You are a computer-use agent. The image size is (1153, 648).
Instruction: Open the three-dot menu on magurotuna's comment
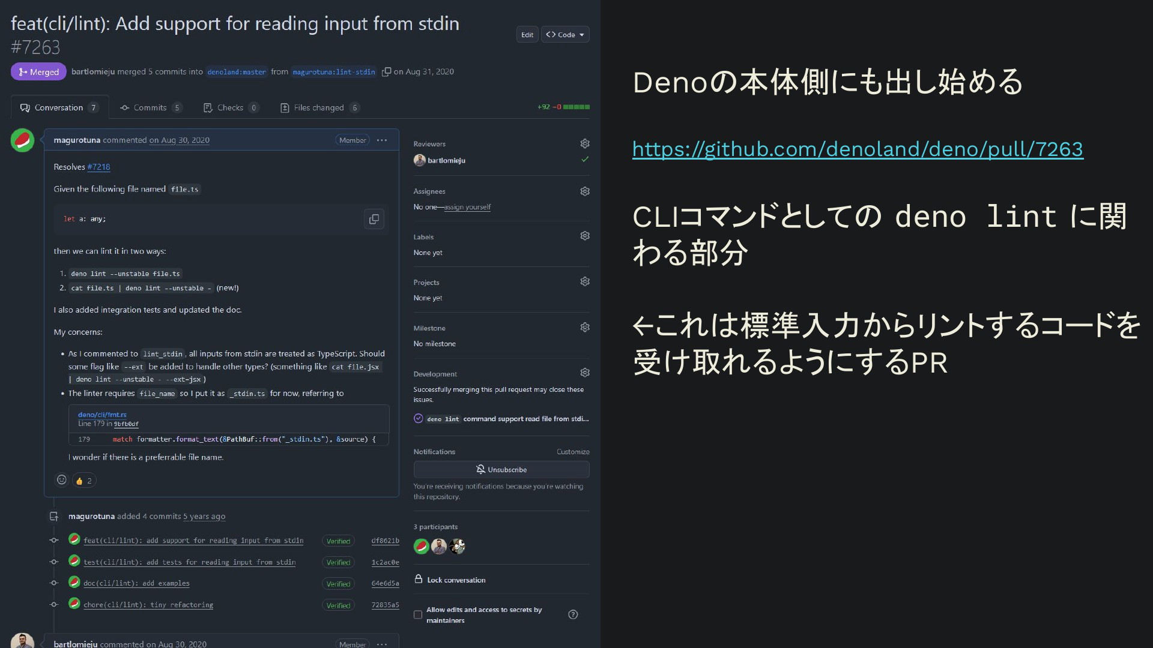click(x=382, y=140)
